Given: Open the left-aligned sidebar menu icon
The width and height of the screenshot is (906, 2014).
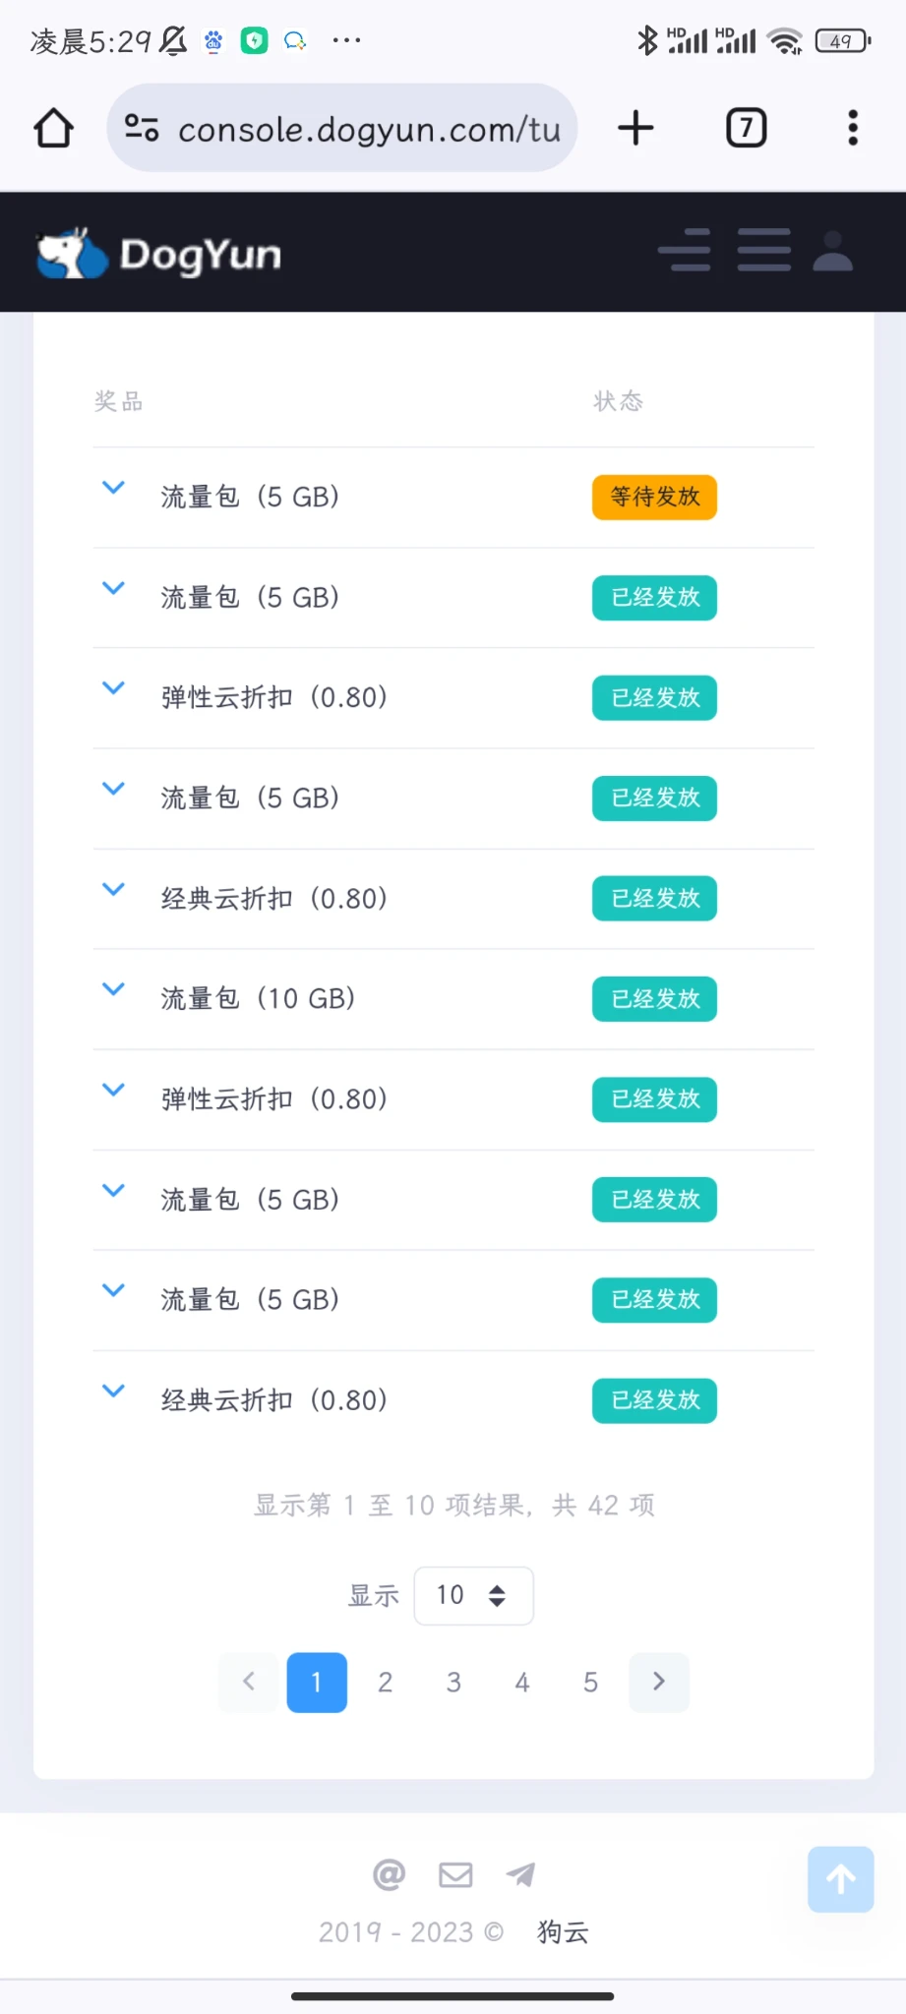Looking at the screenshot, I should coord(685,251).
